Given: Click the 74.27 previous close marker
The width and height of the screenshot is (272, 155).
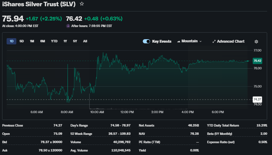Looking at the screenshot, I should tap(257, 99).
